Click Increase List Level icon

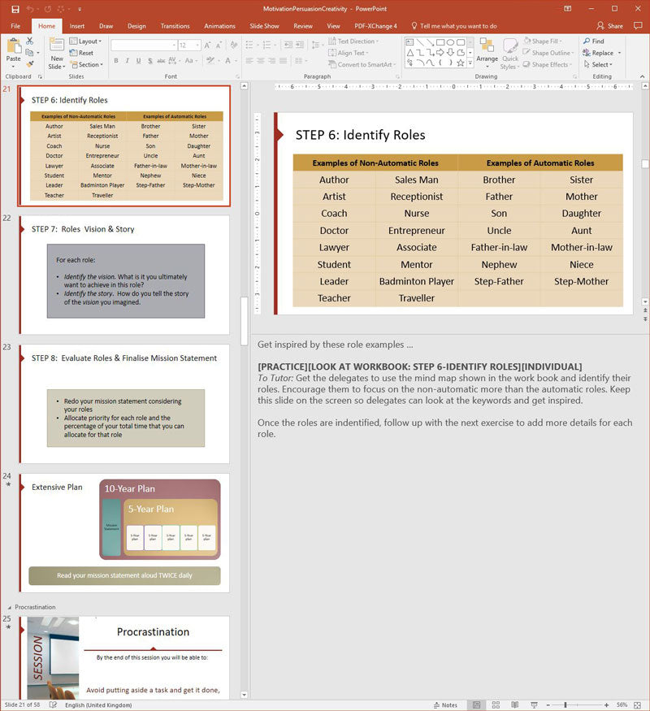300,45
